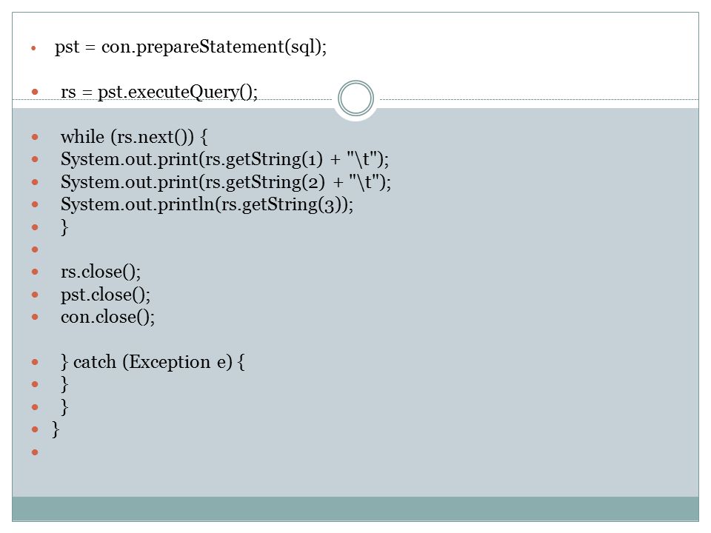This screenshot has width=711, height=533.
Task: Click the final outermost closing brace
Action: (x=56, y=429)
